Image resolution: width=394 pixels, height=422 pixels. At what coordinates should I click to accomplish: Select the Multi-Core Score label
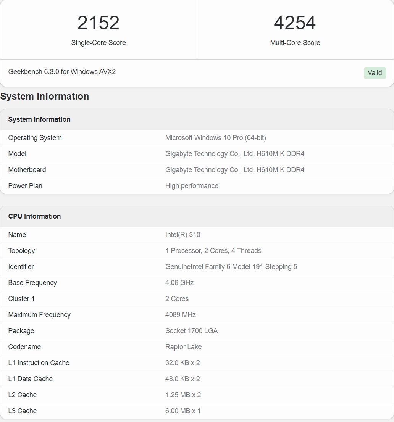pos(295,43)
